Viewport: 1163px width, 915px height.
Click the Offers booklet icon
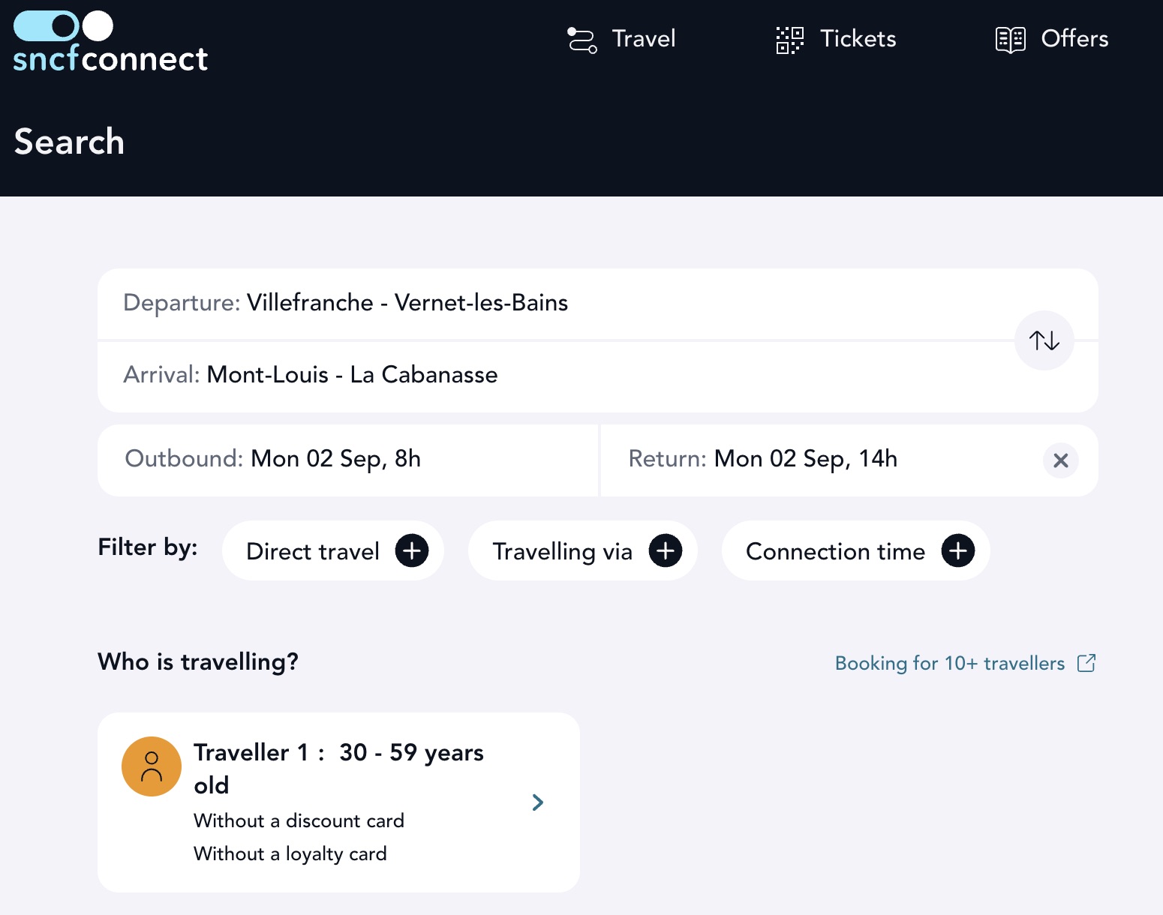point(1011,40)
